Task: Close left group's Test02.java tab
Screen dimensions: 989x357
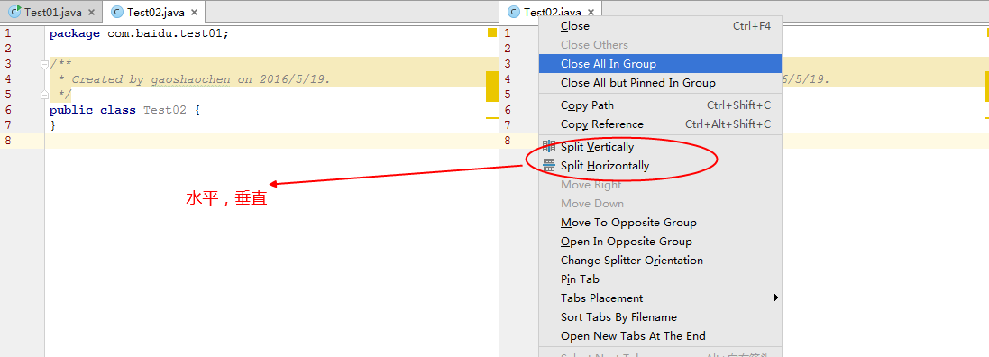Action: coord(195,12)
